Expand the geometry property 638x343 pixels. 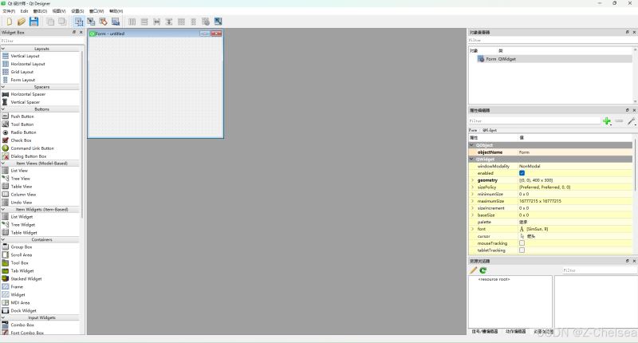[472, 179]
